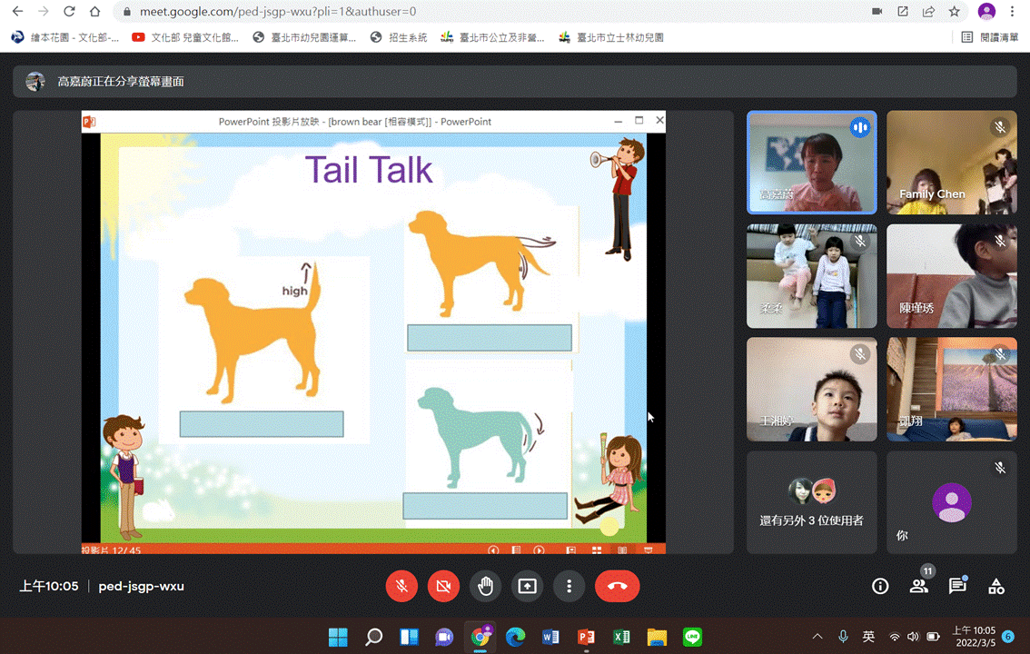Open the 閱讀清單 reading list

990,37
